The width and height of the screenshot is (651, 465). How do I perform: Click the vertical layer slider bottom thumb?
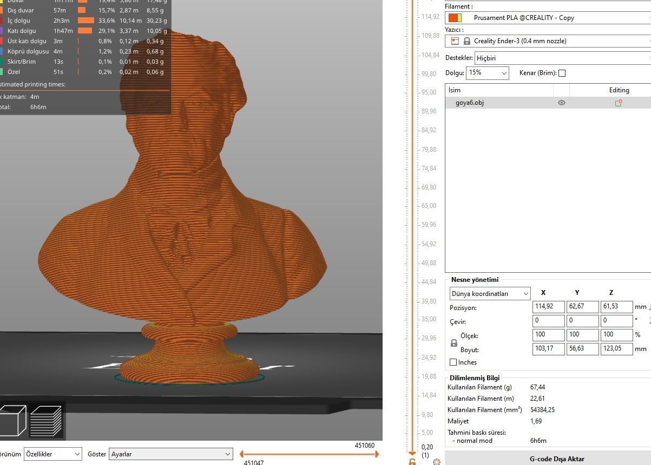pos(412,453)
